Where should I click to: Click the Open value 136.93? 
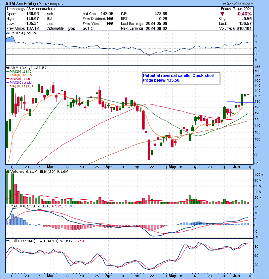pos(33,14)
